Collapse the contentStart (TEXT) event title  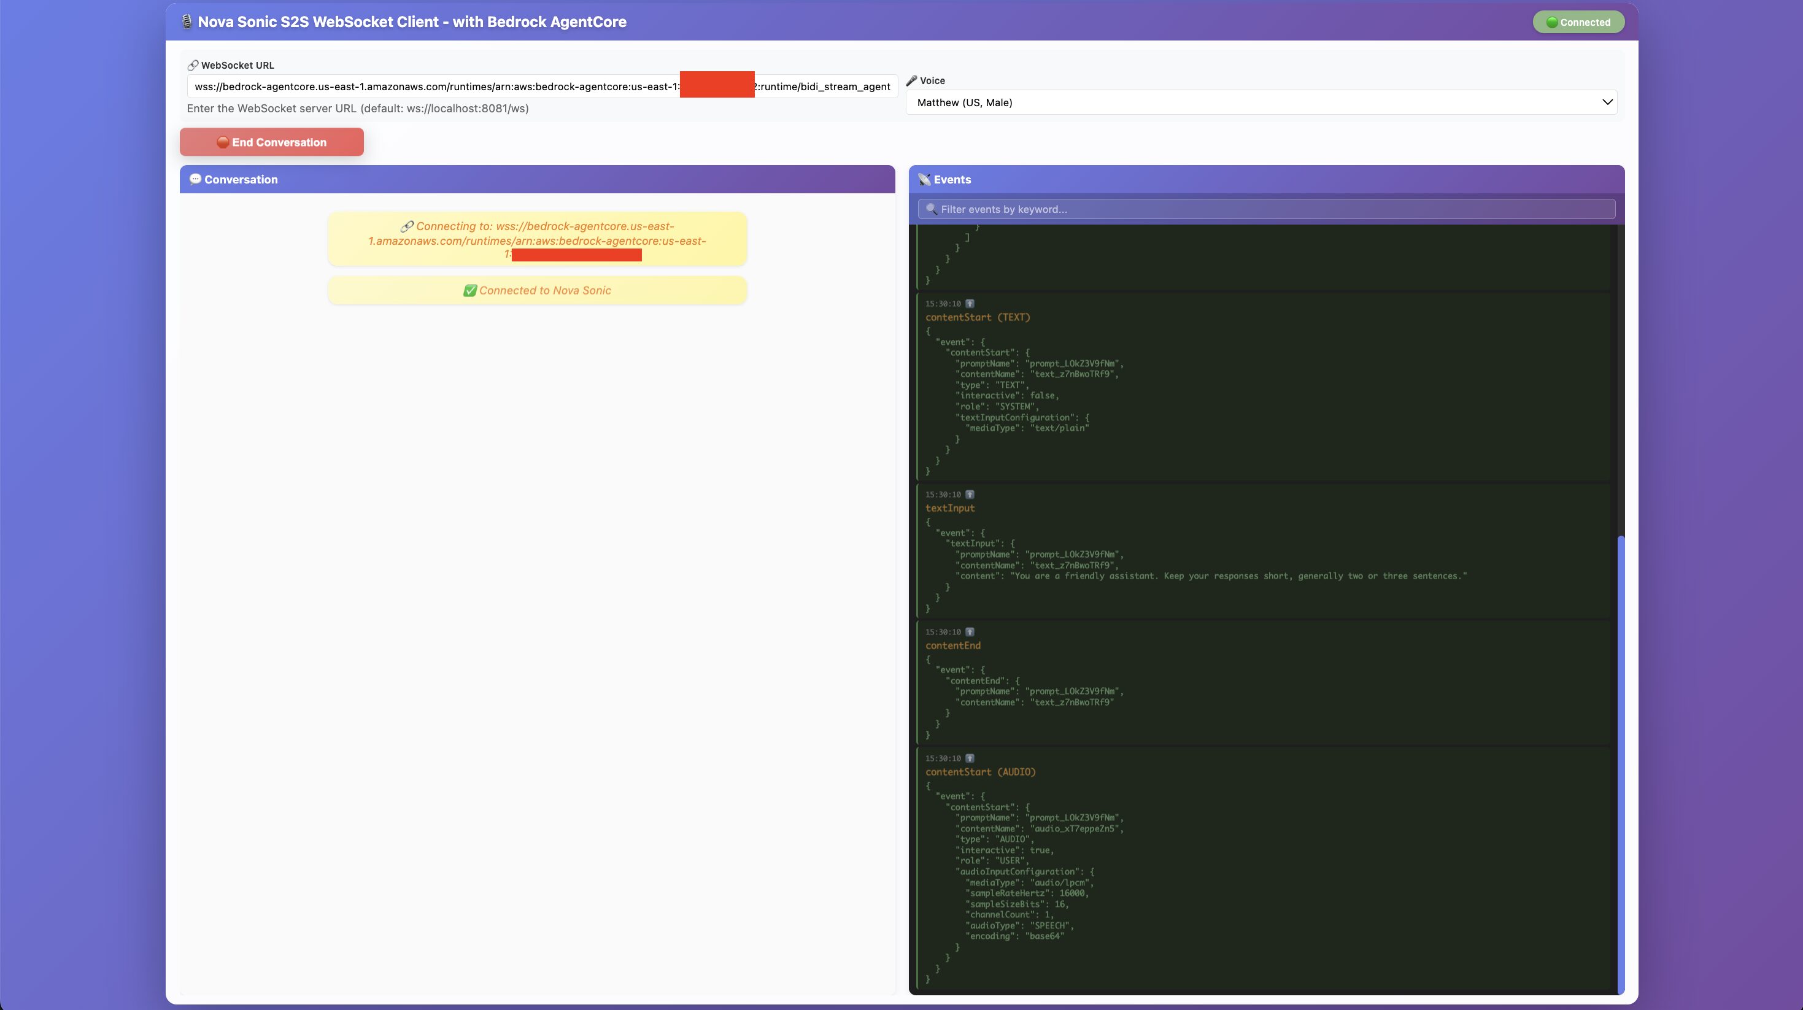[x=977, y=318]
